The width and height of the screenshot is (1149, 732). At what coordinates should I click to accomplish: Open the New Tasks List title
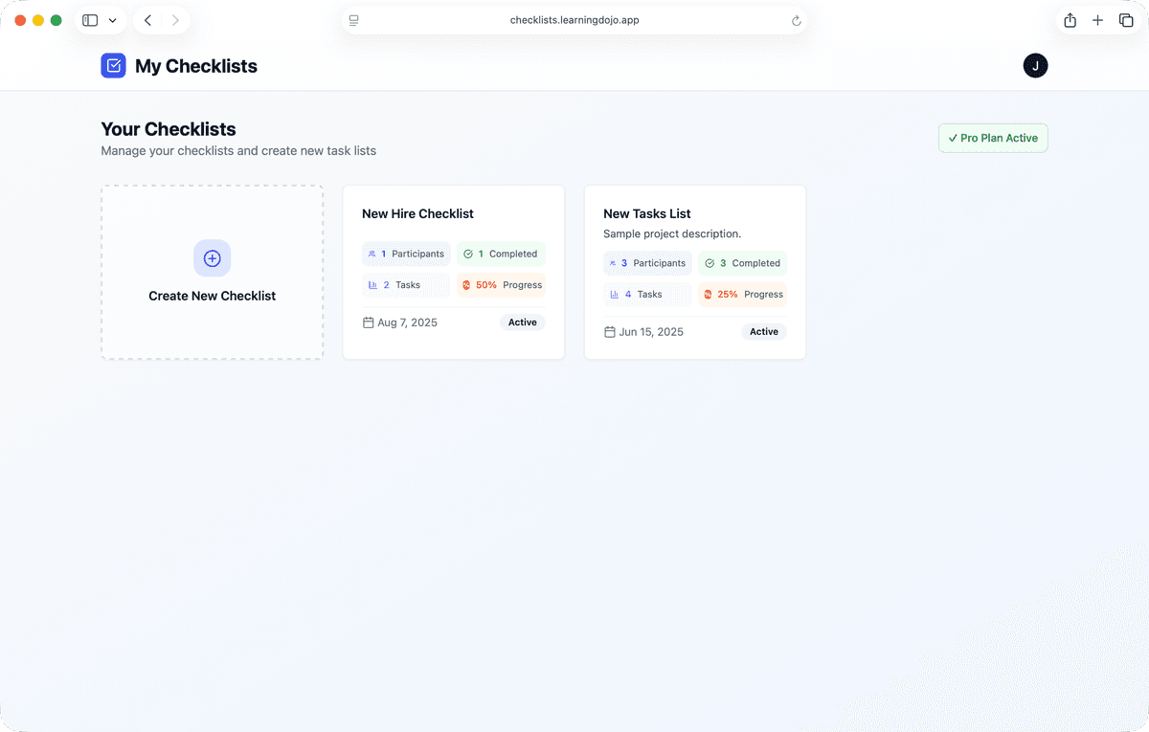647,213
